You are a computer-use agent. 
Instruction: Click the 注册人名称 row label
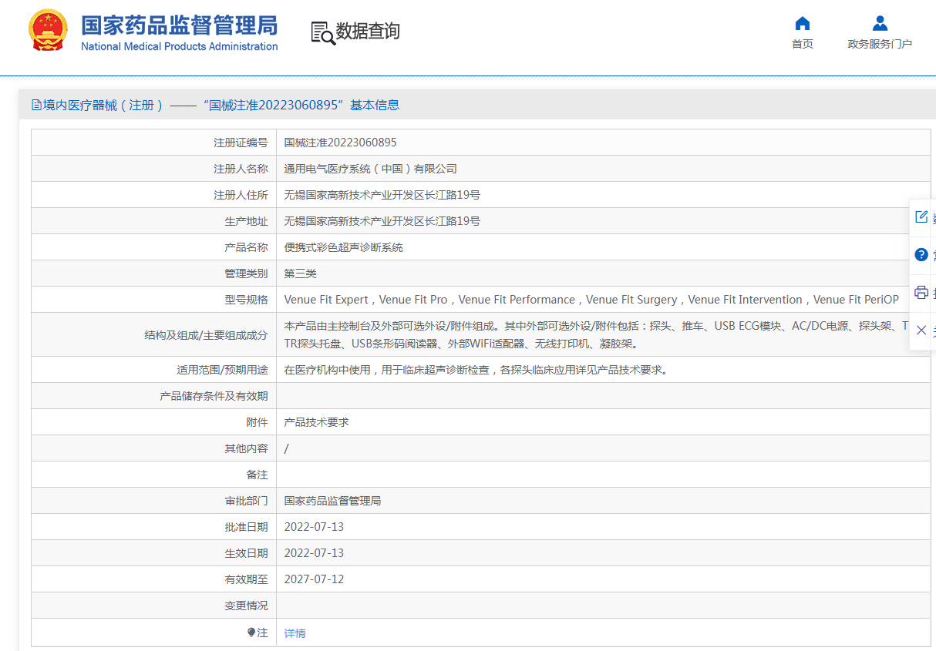click(x=241, y=169)
